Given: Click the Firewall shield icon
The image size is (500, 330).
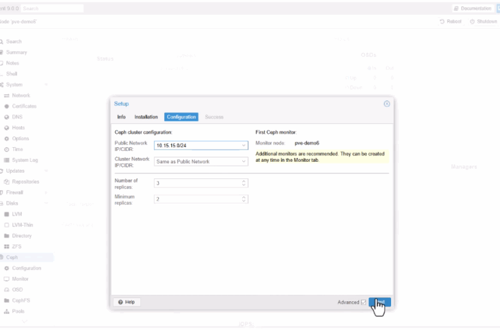Looking at the screenshot, I should tap(2, 192).
